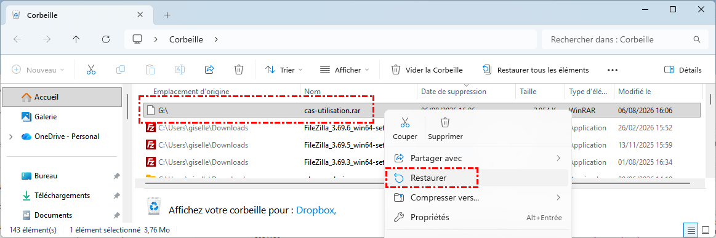Click the 13/11/2025 15:59 modified date
The image size is (716, 238).
(x=645, y=145)
